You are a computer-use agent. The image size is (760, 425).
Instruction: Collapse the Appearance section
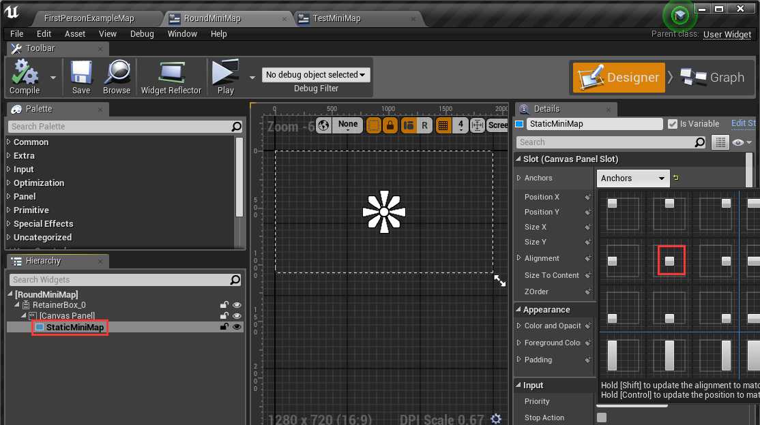coord(518,309)
